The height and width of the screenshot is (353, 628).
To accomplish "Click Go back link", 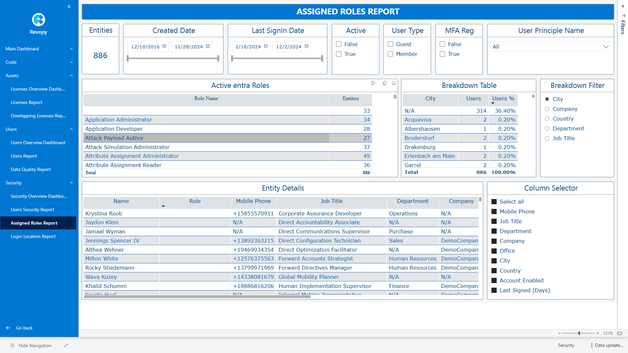I will pos(24,328).
